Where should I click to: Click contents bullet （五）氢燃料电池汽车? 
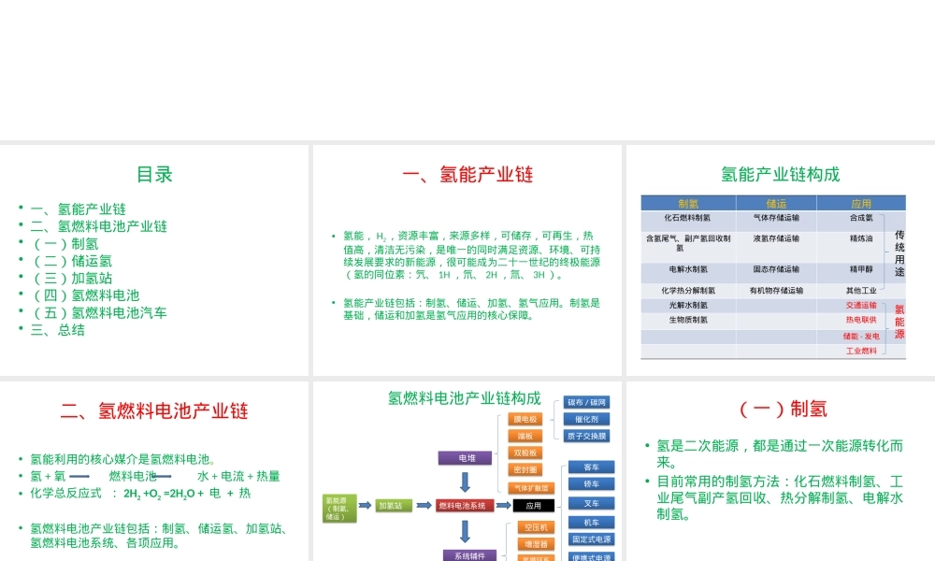(x=98, y=313)
